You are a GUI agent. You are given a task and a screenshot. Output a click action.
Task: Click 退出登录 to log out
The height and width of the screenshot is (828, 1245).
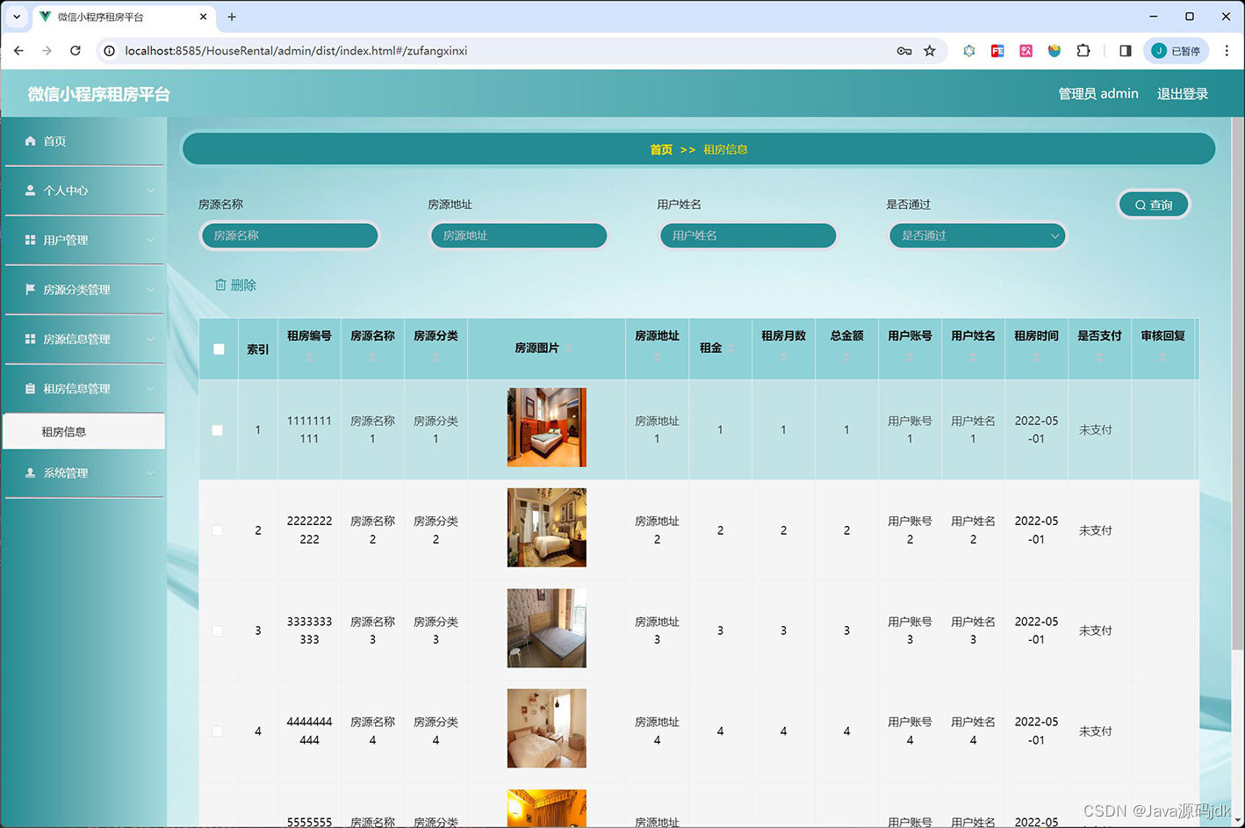point(1183,94)
